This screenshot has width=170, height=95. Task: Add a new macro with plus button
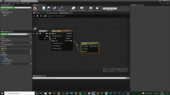[x=31, y=51]
